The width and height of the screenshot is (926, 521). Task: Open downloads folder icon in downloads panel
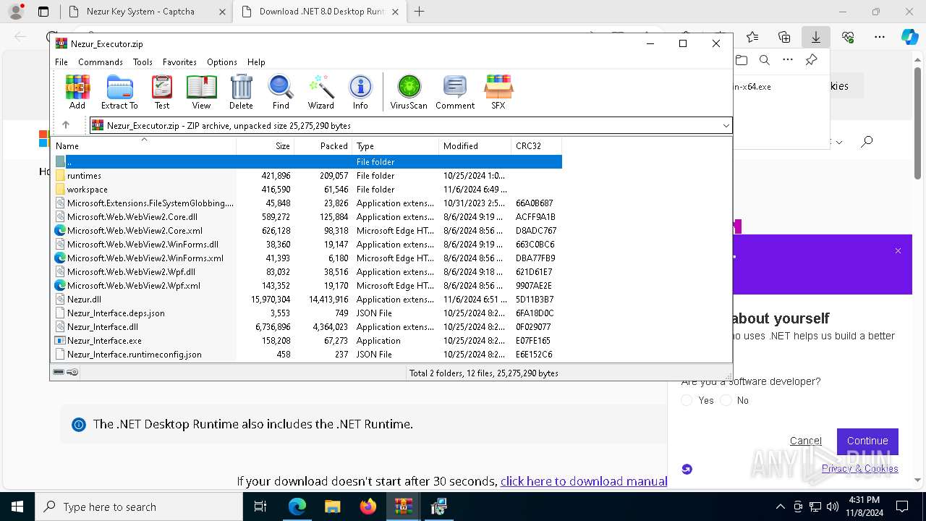click(741, 60)
